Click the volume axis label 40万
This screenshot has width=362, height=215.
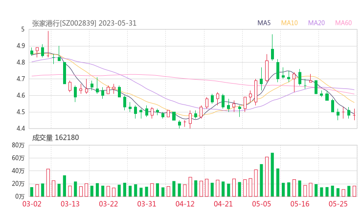[x=18, y=171]
